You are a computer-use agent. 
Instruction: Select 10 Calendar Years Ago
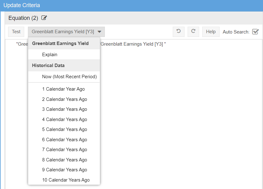pos(64,180)
